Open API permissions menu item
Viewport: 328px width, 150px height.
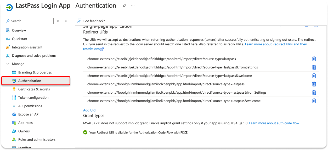point(30,106)
